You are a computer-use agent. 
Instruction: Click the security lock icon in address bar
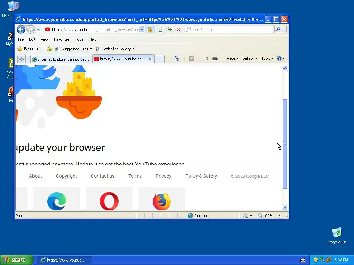click(150, 30)
